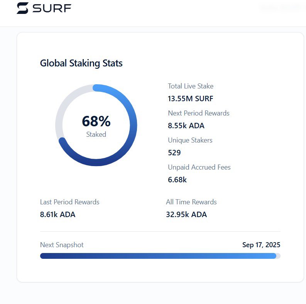Click the SURF logo in header

(44, 8)
